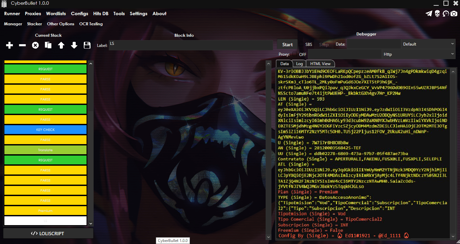The width and height of the screenshot is (460, 244).
Task: Open the Hits DB section
Action: pyautogui.click(x=101, y=14)
